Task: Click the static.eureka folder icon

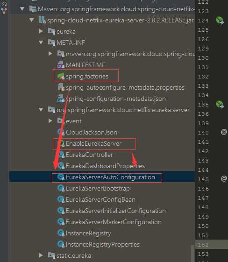Action: point(51,255)
